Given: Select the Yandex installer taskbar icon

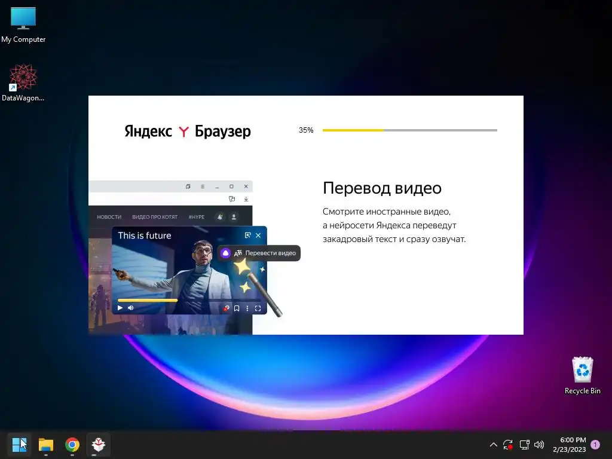Looking at the screenshot, I should click(99, 445).
